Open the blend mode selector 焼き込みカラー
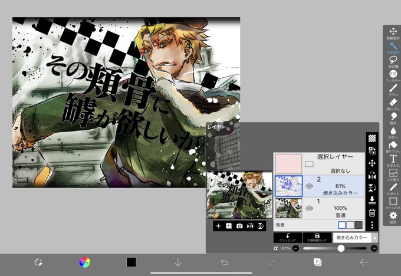Image resolution: width=401 pixels, height=276 pixels. (352, 238)
